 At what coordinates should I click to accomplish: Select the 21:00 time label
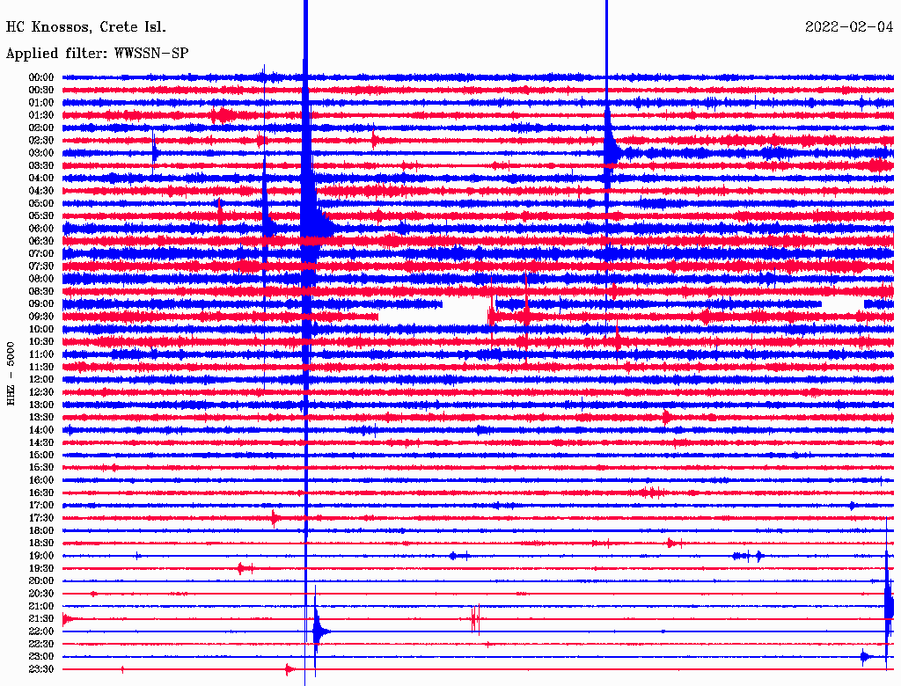tap(41, 606)
